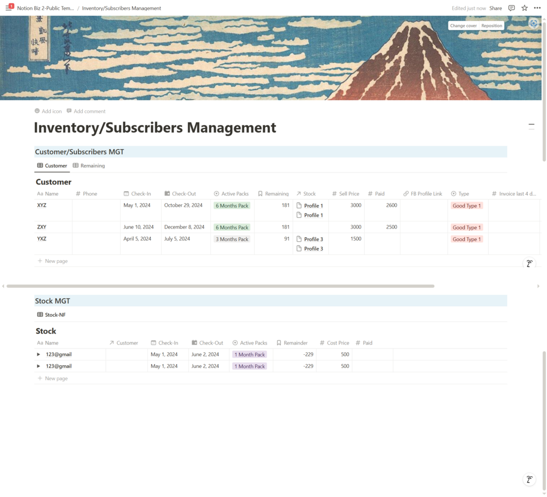The width and height of the screenshot is (547, 497).
Task: Click Check-In date June 10, 2024
Action: (138, 227)
